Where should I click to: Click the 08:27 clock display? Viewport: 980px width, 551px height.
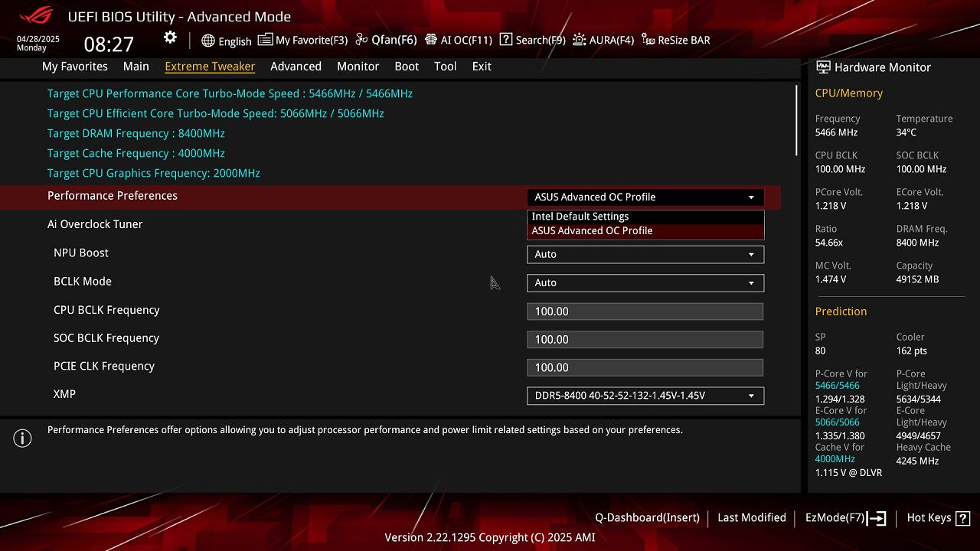pyautogui.click(x=109, y=44)
